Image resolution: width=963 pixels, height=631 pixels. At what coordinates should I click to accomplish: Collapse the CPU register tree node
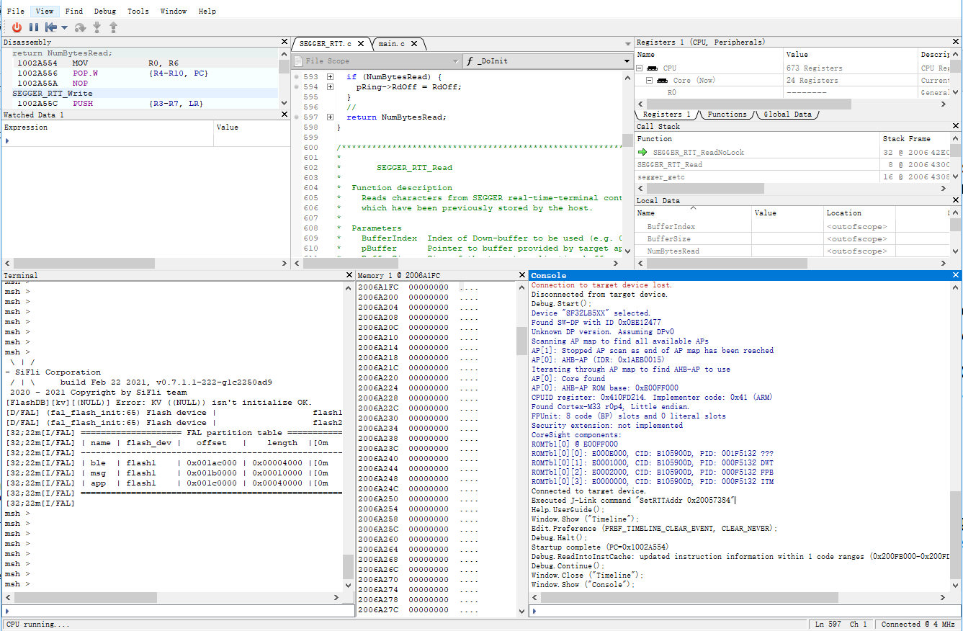(639, 68)
